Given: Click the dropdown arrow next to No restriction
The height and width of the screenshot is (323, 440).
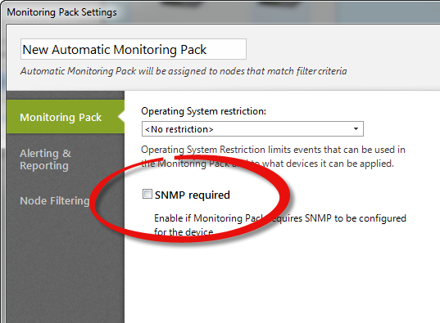Looking at the screenshot, I should point(356,129).
